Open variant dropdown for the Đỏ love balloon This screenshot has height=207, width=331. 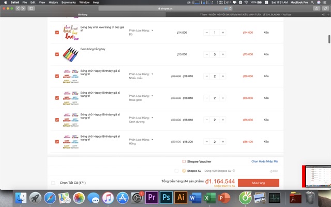click(153, 31)
